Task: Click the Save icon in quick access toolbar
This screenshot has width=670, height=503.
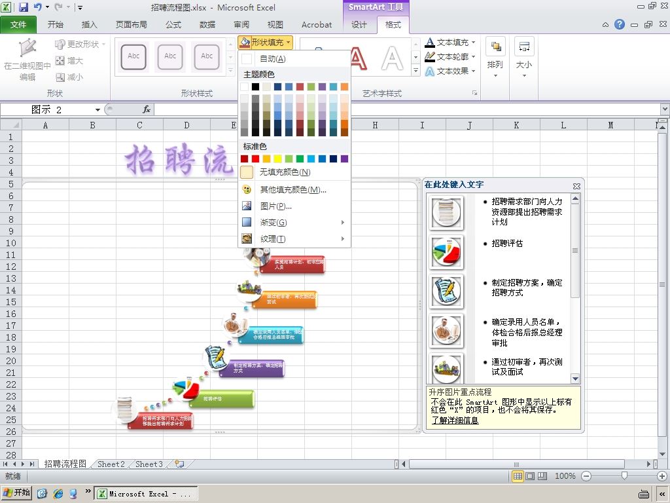Action: tap(23, 7)
